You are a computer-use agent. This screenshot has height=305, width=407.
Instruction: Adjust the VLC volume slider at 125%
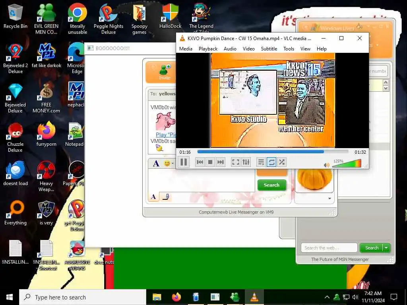click(347, 164)
